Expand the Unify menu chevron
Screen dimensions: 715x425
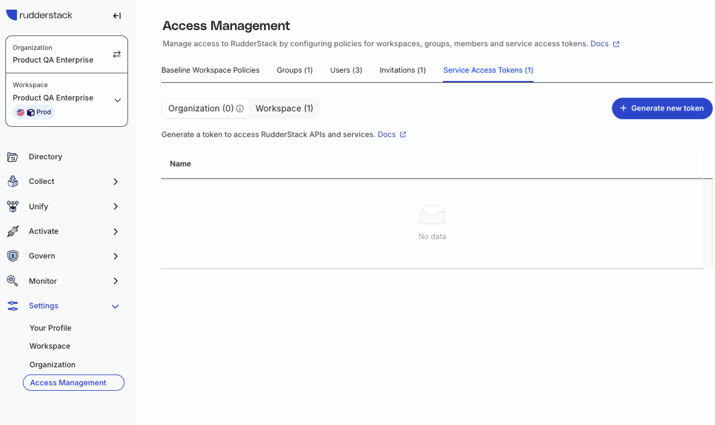[115, 207]
